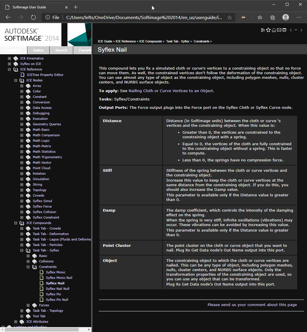This screenshot has width=307, height=332.
Task: Open the Syflex Pin Null topic
Action: point(57,300)
